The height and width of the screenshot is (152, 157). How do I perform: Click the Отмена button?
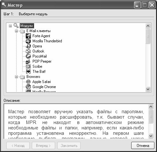(x=143, y=146)
